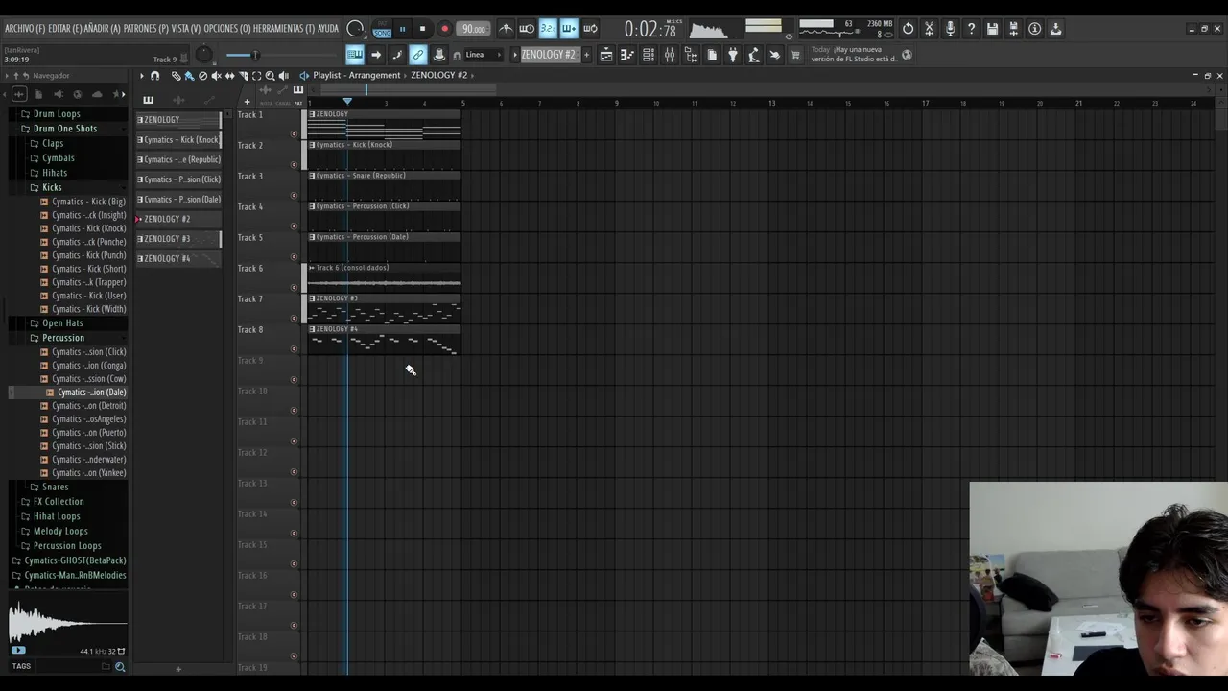Click the Render audio export icon
This screenshot has height=691, width=1228.
[x=1013, y=29]
